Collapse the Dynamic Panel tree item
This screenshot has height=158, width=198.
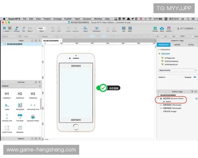158,98
